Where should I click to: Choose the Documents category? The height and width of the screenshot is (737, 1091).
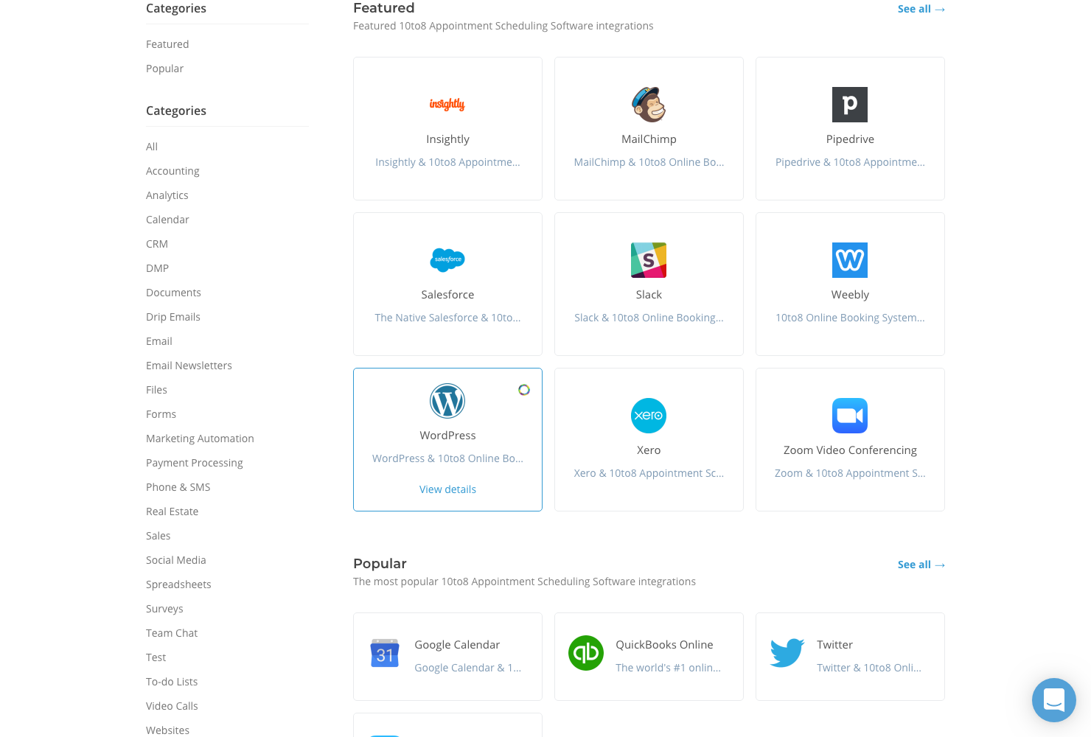pyautogui.click(x=173, y=293)
